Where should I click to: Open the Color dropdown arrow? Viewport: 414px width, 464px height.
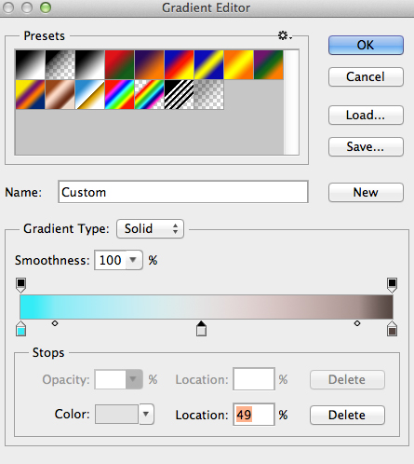(146, 414)
